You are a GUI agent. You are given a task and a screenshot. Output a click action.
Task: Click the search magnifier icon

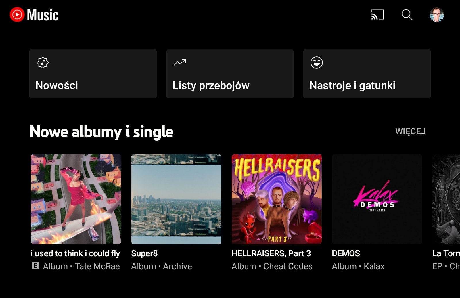407,15
